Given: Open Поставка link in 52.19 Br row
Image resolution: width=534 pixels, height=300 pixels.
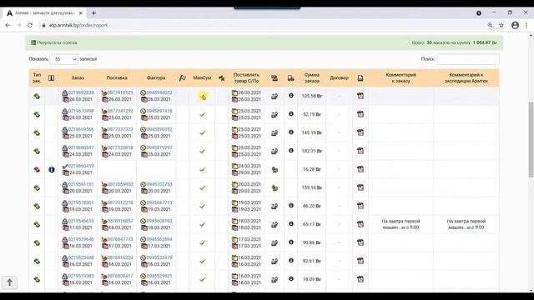Looking at the screenshot, I should (x=120, y=111).
